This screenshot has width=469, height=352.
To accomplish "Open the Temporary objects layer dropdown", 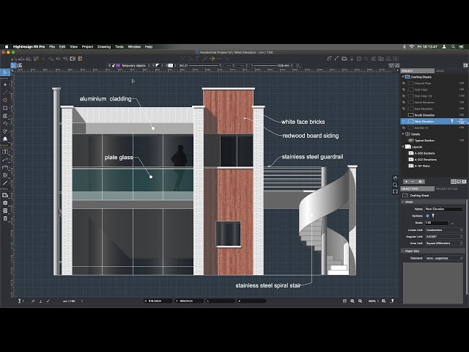I will coord(135,65).
